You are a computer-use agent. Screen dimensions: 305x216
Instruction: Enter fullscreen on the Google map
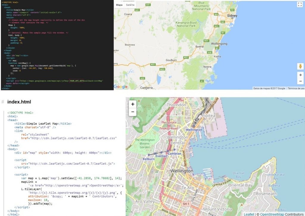coord(300,4)
